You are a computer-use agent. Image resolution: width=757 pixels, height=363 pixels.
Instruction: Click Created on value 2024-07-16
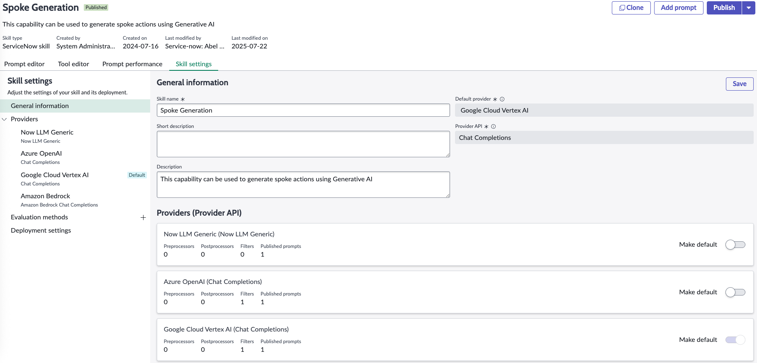(141, 46)
